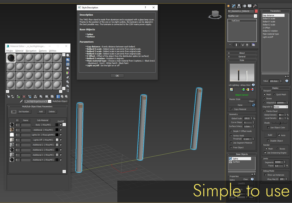Click the Value 100.0cm input field
The image size is (292, 203).
click(x=275, y=81)
